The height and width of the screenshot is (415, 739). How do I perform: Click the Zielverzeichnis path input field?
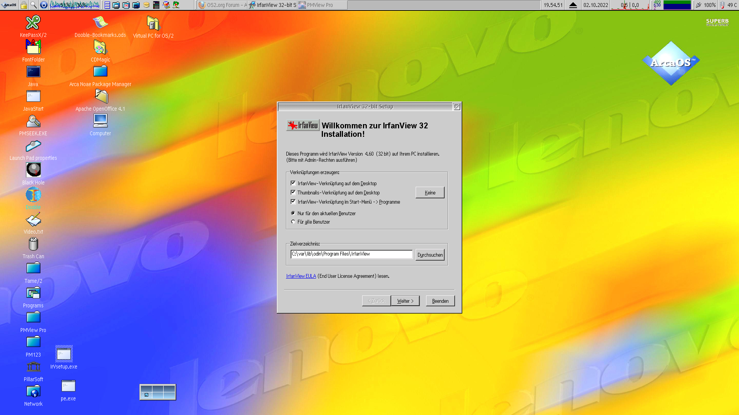[x=351, y=254]
